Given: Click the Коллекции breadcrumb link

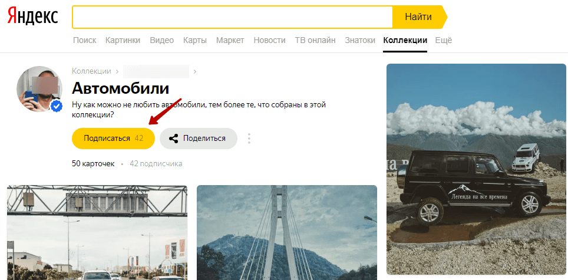Looking at the screenshot, I should pos(92,71).
